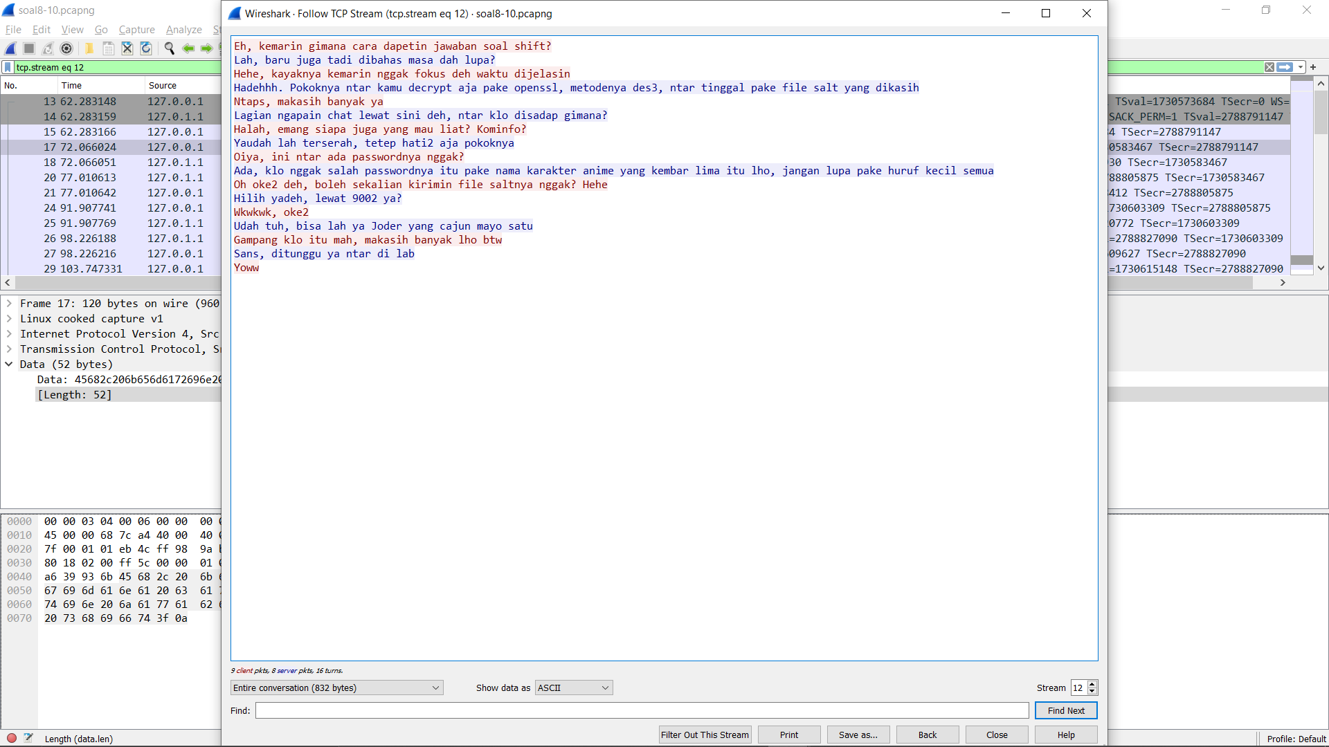This screenshot has width=1329, height=747.
Task: Open the Show data as ASCII dropdown
Action: (x=573, y=688)
